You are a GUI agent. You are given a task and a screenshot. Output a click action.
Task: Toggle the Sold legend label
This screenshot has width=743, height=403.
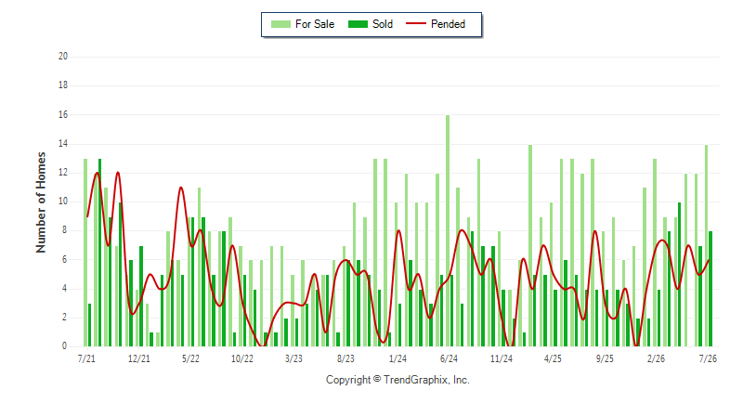[x=383, y=24]
